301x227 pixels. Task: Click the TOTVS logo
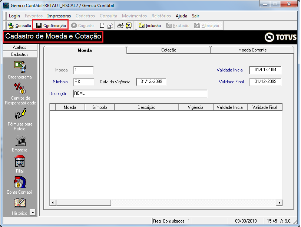click(x=281, y=37)
